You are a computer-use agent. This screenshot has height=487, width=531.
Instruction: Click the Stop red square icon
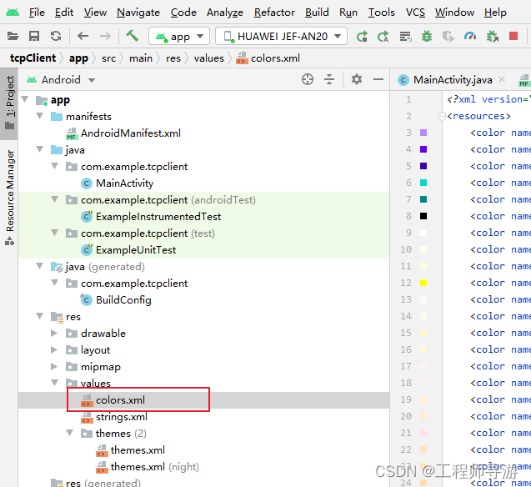[513, 36]
